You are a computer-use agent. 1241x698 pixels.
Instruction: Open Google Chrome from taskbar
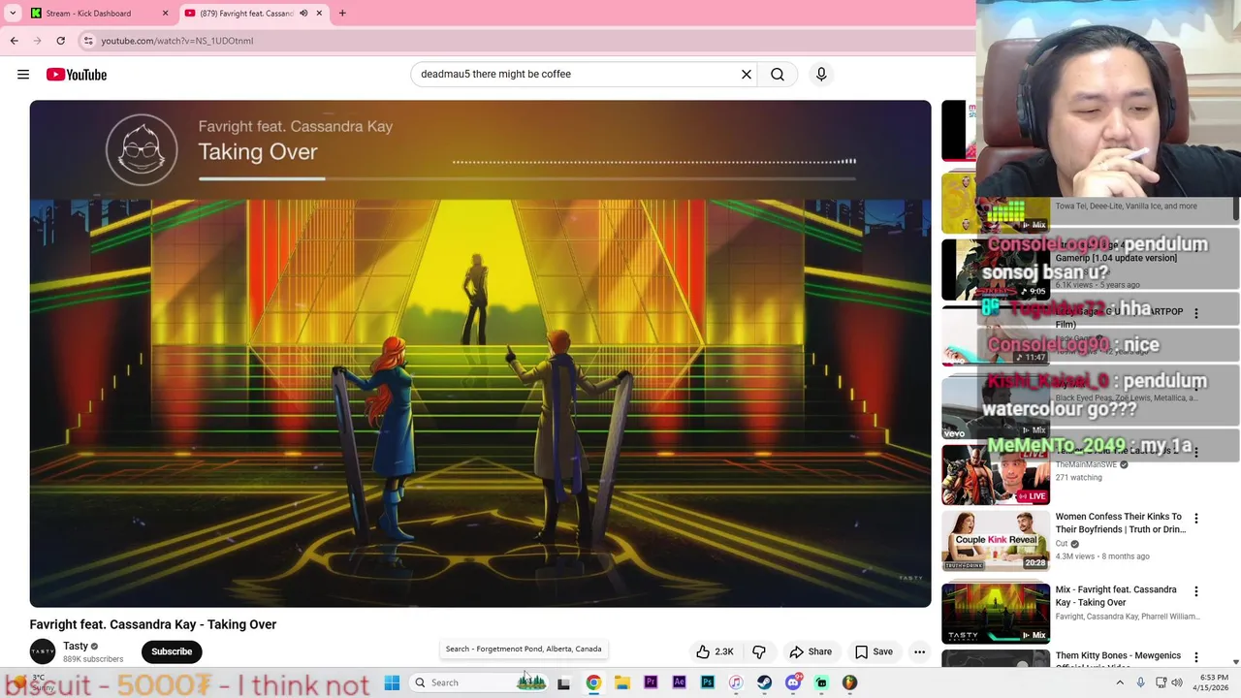coord(593,682)
